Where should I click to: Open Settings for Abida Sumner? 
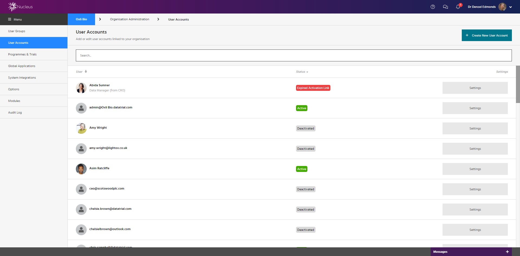pos(475,88)
